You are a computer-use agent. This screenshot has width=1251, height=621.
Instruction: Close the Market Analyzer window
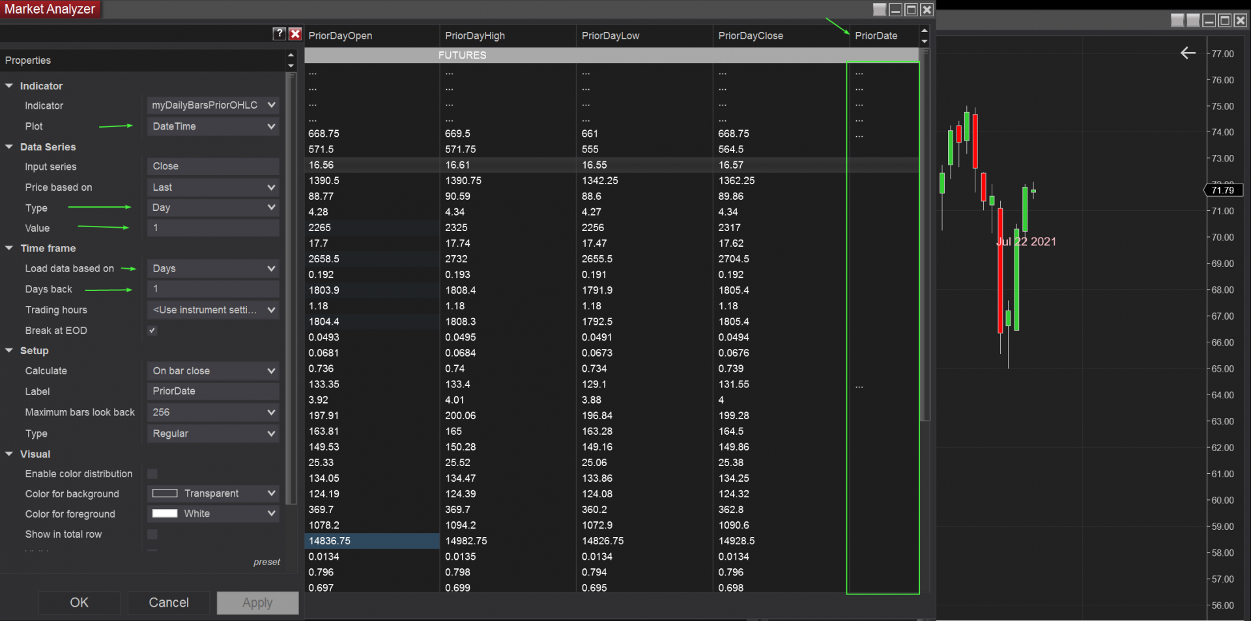tap(927, 10)
